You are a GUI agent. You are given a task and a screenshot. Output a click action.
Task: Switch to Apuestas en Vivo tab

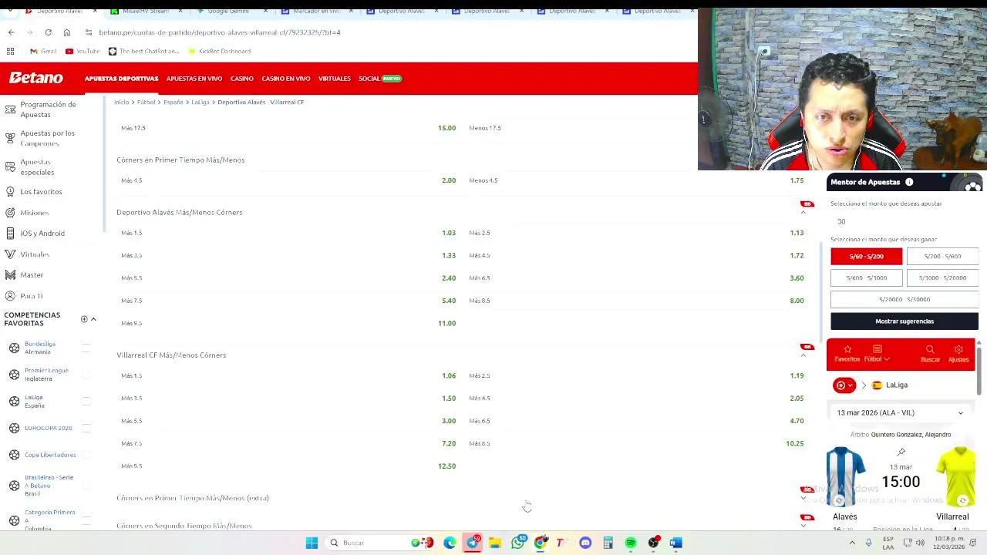[194, 79]
